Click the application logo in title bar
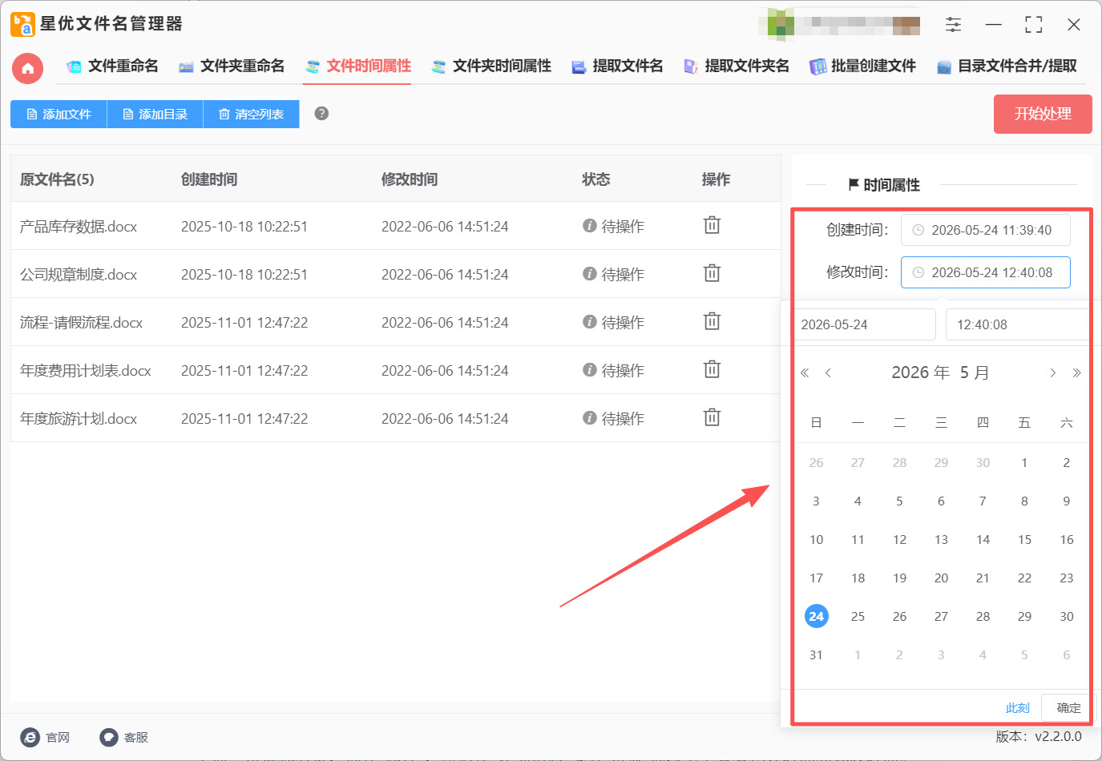 [x=22, y=24]
